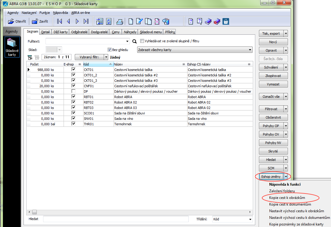Click the question mark help icon
Screen dimensions: 331x227
191,21
